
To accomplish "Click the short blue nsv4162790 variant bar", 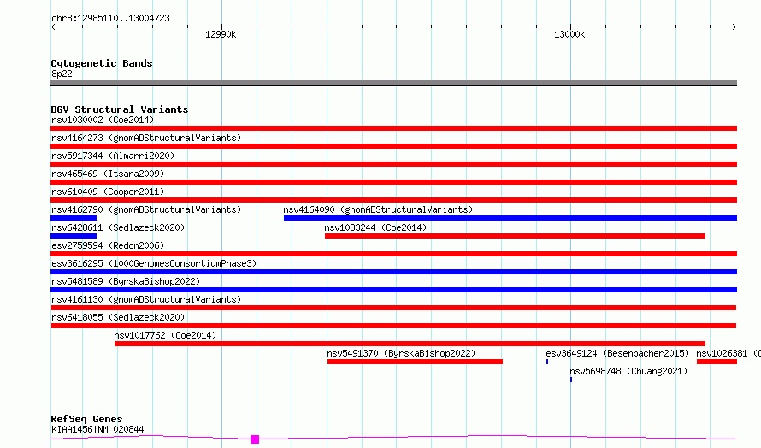I will tap(74, 218).
